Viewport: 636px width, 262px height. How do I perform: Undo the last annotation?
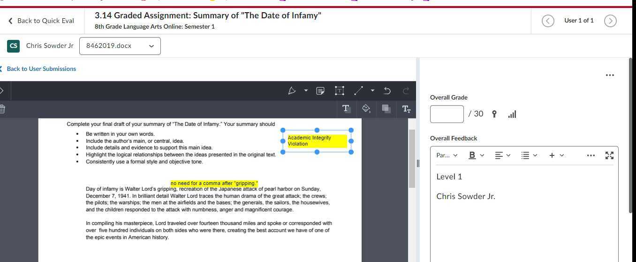click(387, 91)
